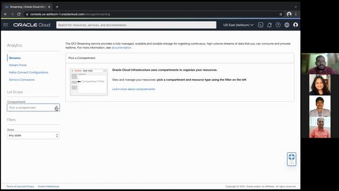
Task: Open Learn more about compartments link
Action: tap(133, 89)
